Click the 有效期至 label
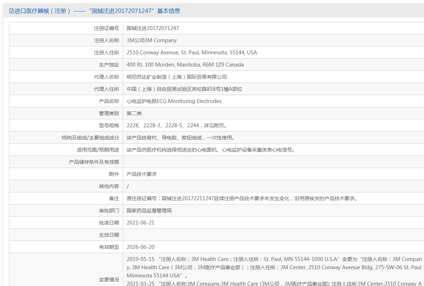The height and width of the screenshot is (286, 424). (x=109, y=247)
